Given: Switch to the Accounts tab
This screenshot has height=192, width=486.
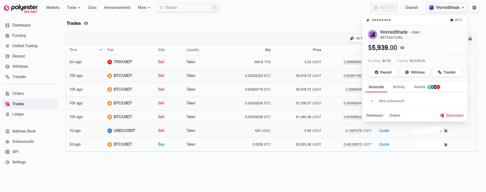Looking at the screenshot, I should click(376, 87).
